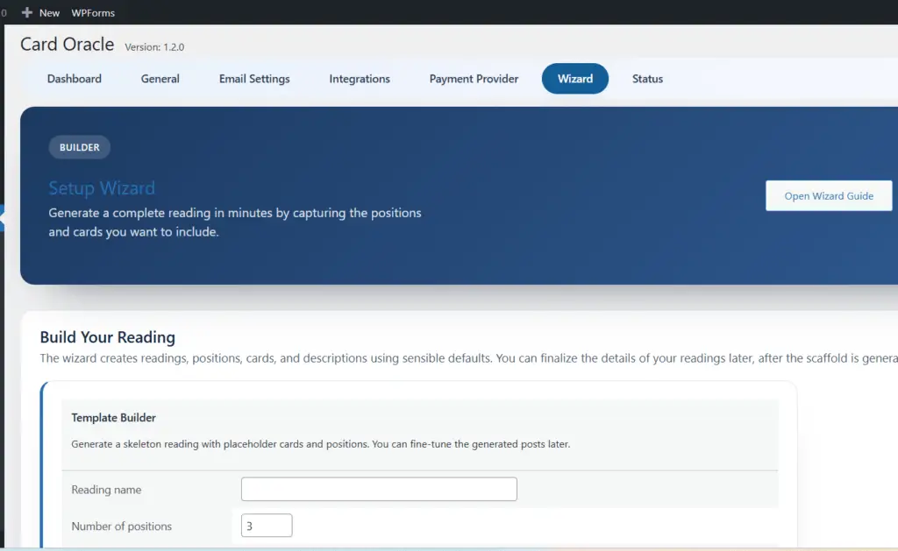Screen dimensions: 898x551
Task: Open the Payment Provider tab
Action: click(474, 79)
